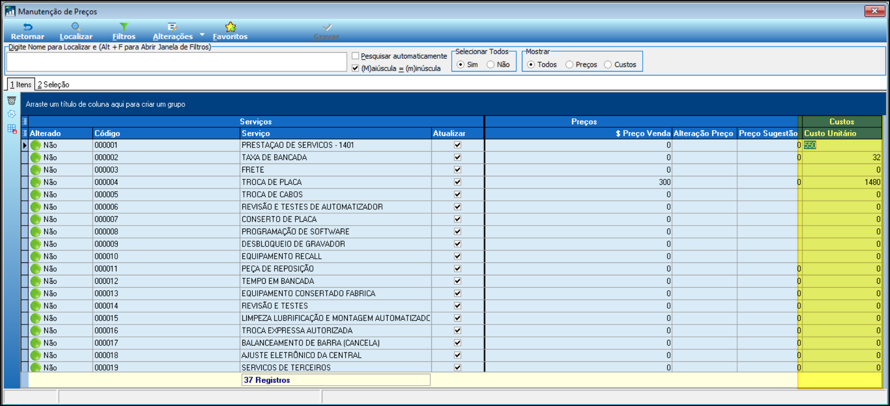Click the grid export icon in left sidebar

pos(12,129)
